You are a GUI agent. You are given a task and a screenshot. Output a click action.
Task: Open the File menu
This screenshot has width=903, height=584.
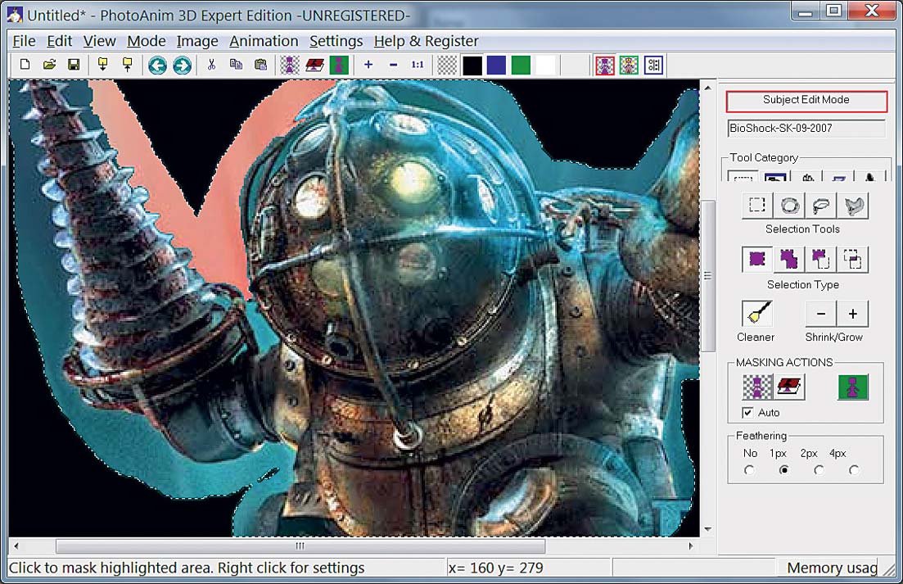point(25,41)
